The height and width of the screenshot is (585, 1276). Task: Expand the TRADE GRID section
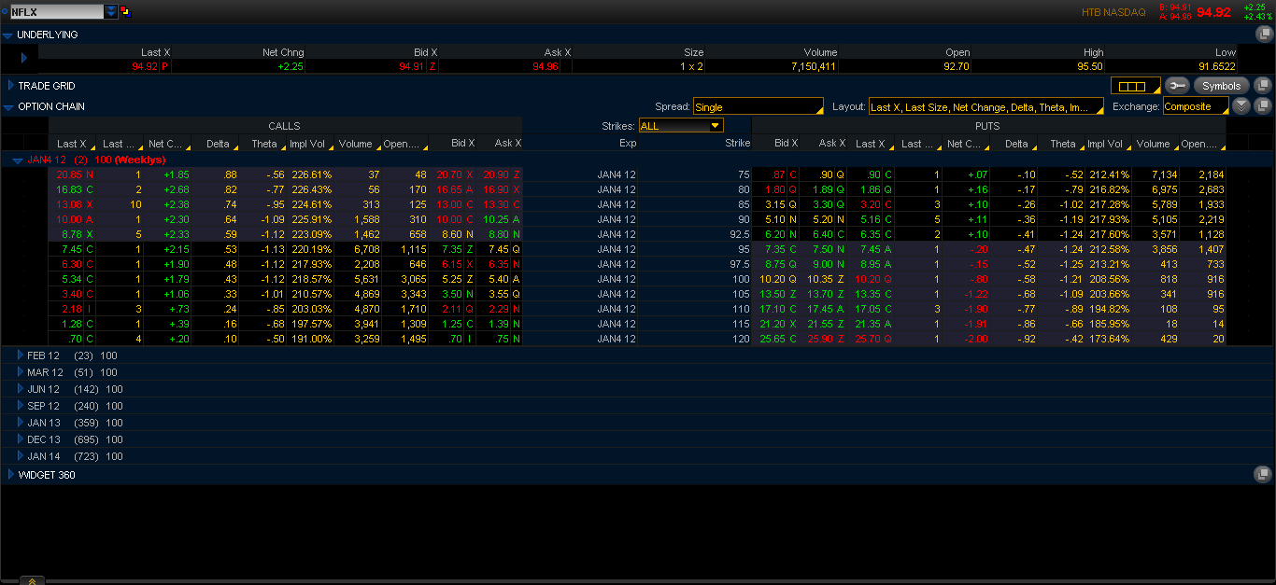pos(10,86)
